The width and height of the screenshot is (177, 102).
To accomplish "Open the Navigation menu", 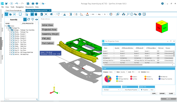I will tap(20, 7).
